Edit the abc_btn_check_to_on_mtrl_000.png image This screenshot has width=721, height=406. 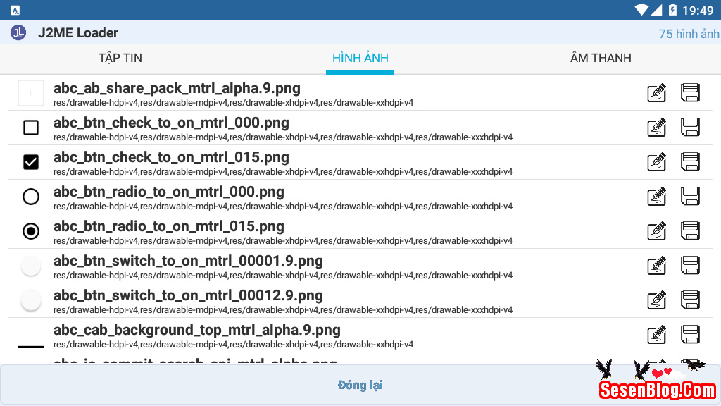point(656,128)
